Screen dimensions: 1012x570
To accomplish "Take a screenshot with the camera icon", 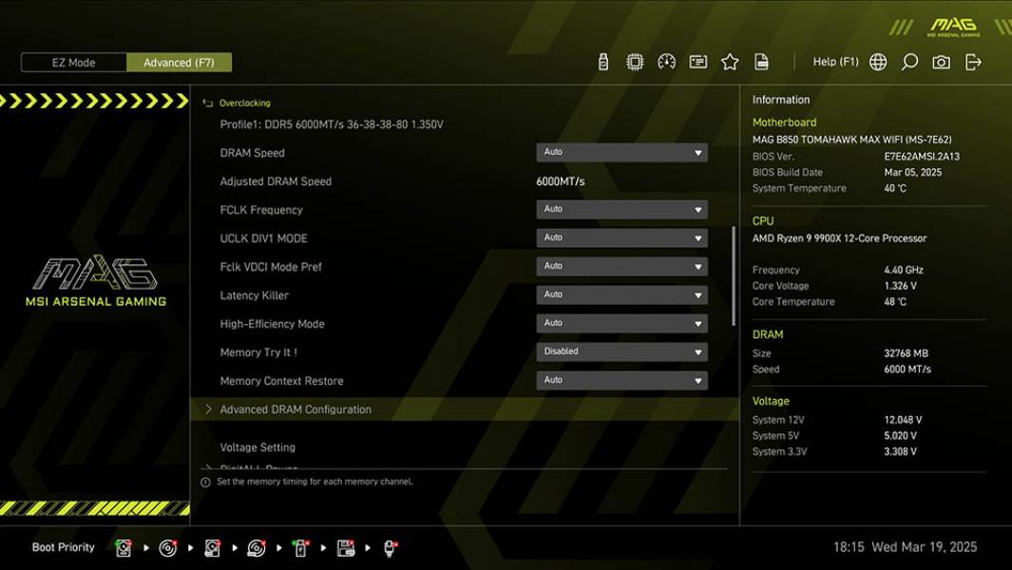I will coord(941,62).
